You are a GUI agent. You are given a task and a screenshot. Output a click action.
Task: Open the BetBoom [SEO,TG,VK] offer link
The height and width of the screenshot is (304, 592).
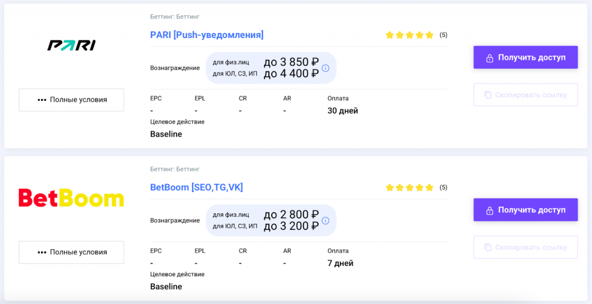tap(197, 187)
